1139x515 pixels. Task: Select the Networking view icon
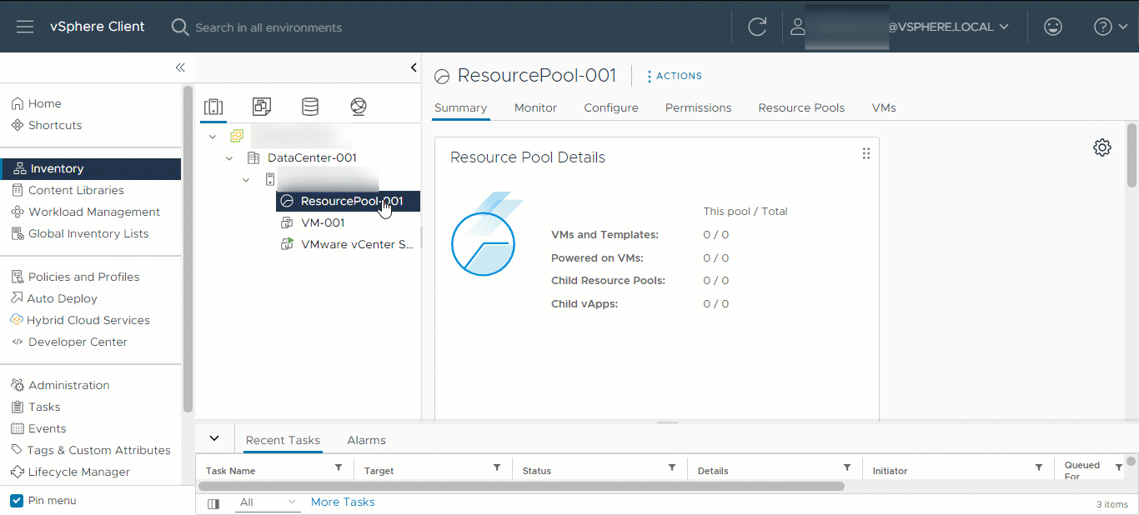[x=359, y=106]
